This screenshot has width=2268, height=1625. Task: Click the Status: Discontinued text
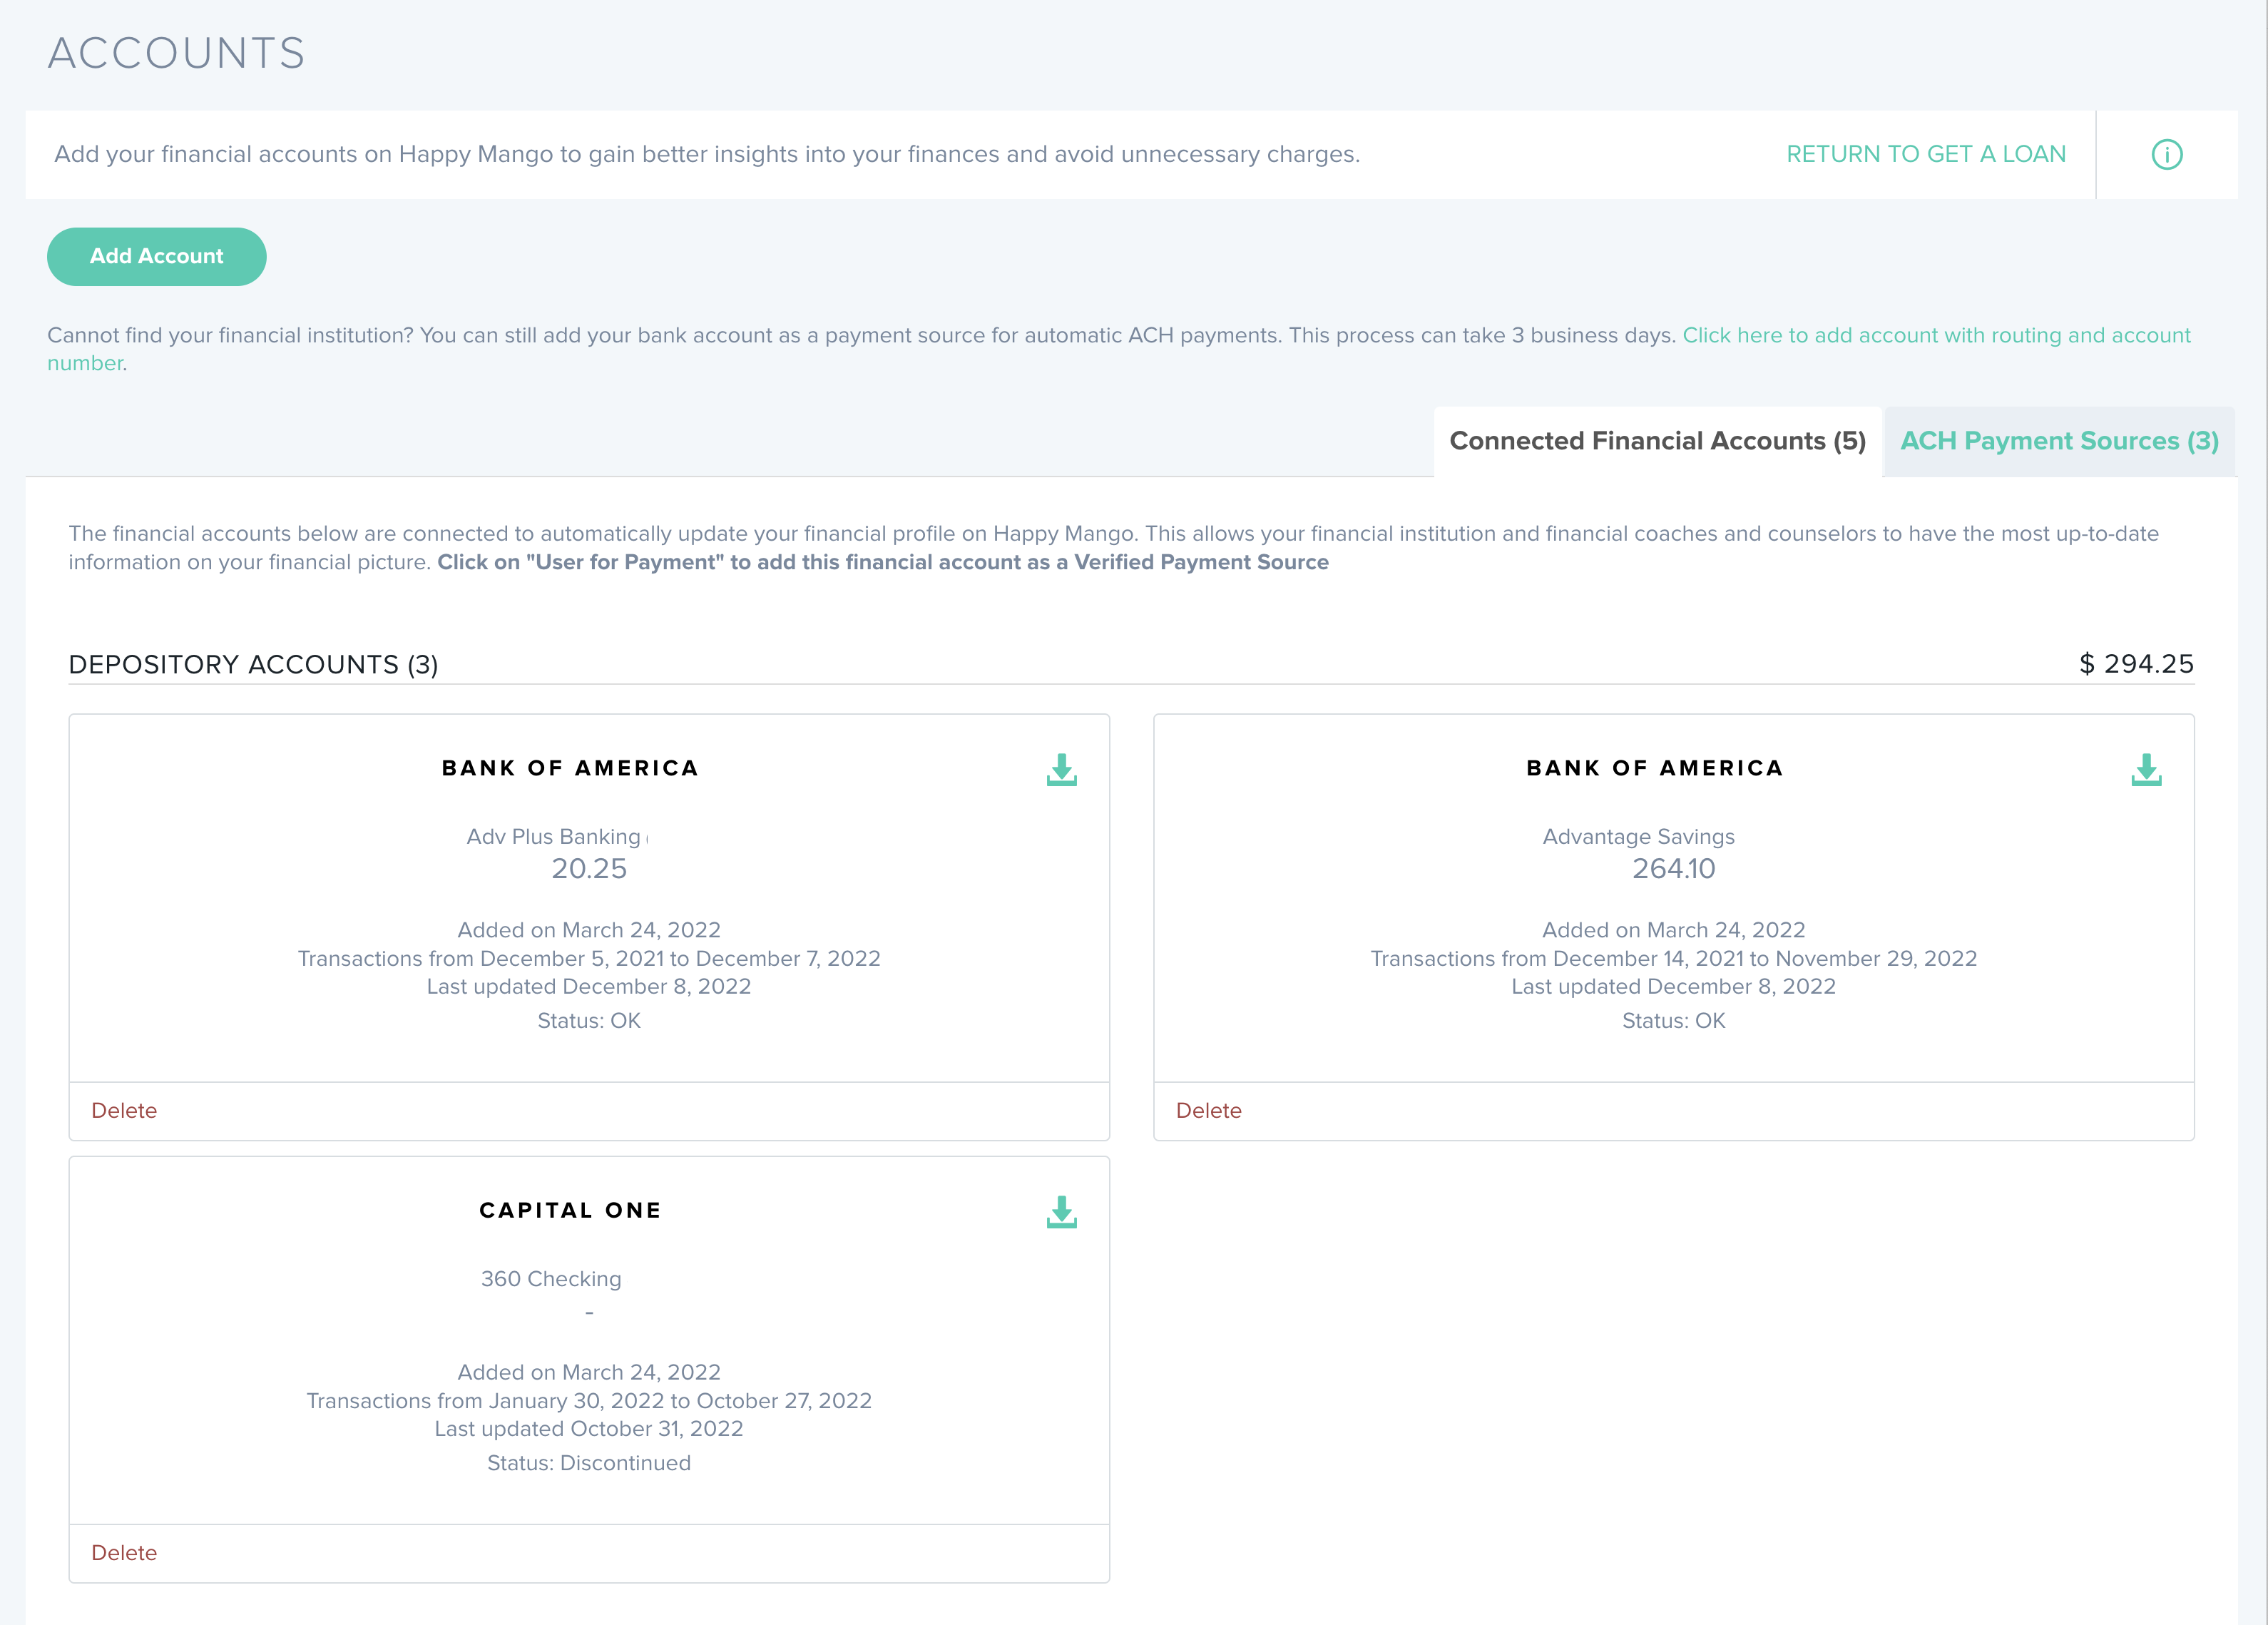[588, 1463]
